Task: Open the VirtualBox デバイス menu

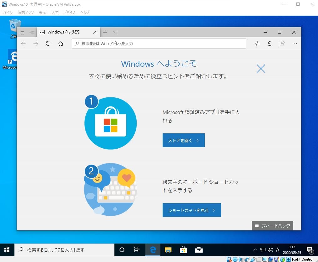Action: [x=69, y=13]
